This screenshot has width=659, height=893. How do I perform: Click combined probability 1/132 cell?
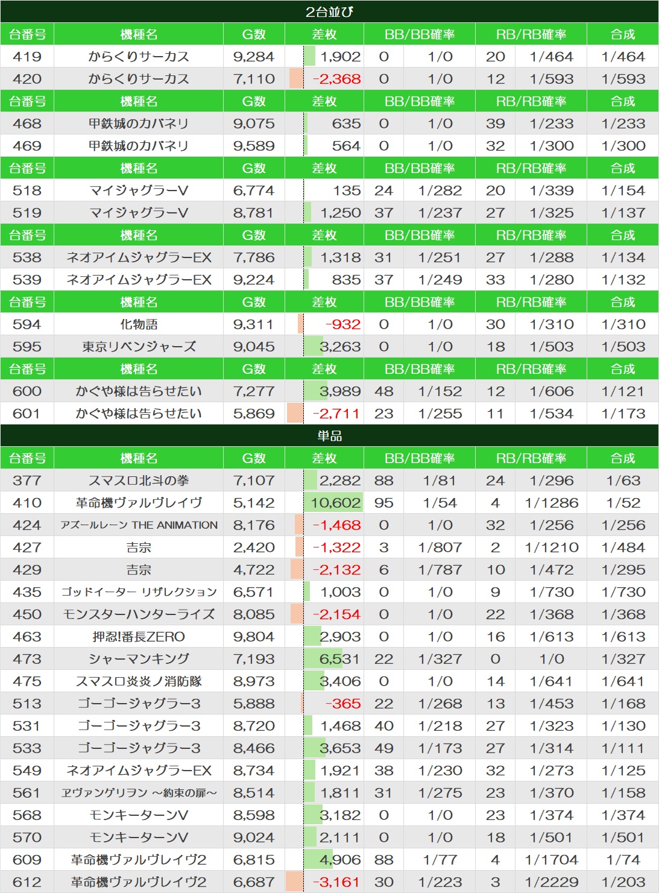[623, 280]
